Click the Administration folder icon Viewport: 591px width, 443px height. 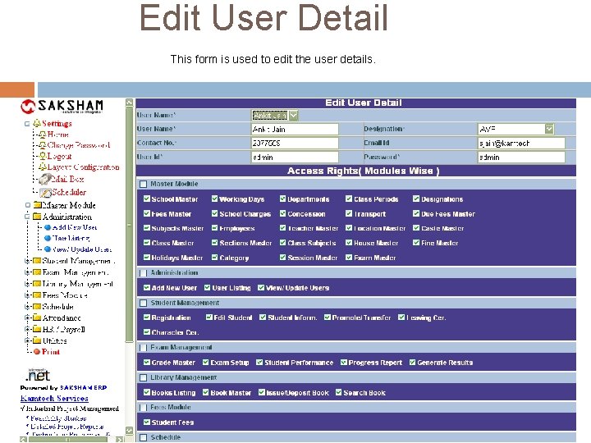click(37, 217)
